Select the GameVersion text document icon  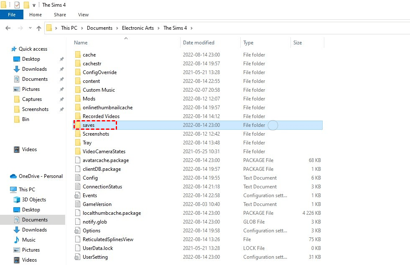tap(78, 204)
